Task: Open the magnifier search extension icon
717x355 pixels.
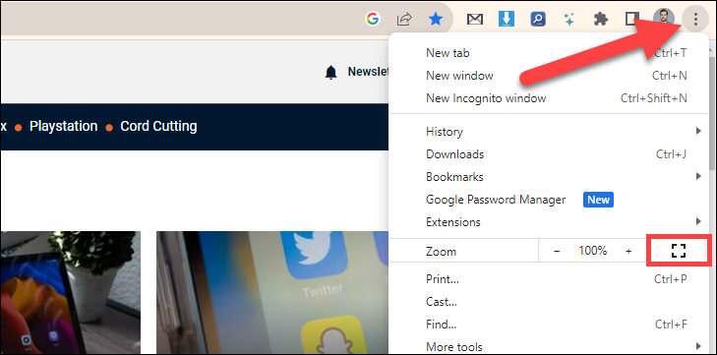Action: pyautogui.click(x=538, y=19)
